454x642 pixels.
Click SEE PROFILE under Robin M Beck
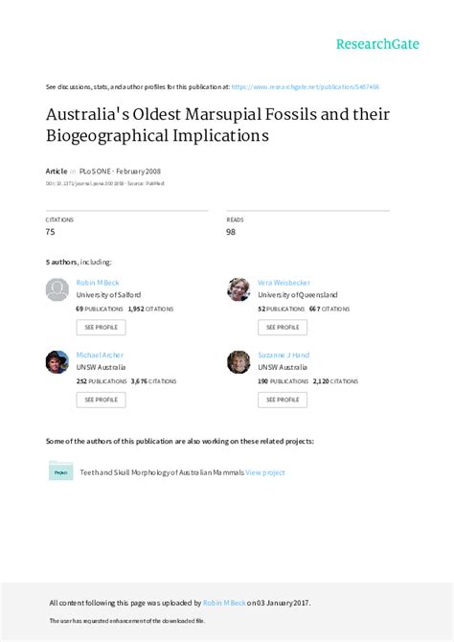coord(102,327)
